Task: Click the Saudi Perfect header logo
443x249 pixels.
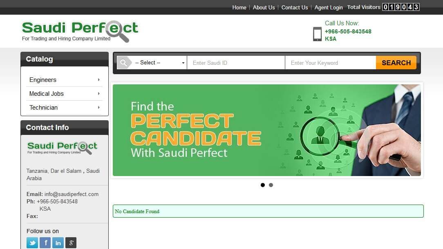Action: (x=80, y=31)
